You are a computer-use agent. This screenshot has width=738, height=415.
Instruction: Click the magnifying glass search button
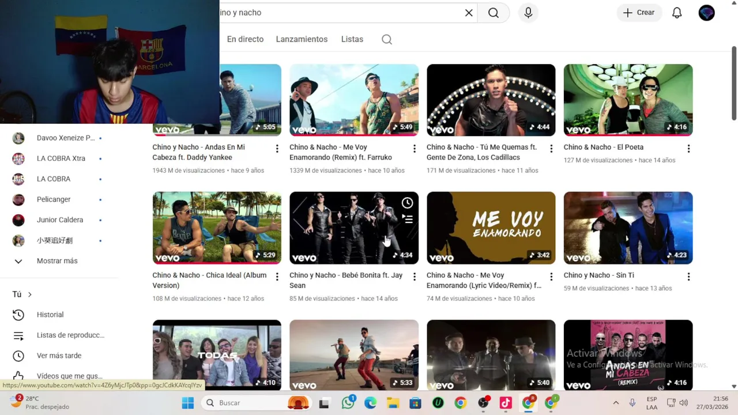click(x=494, y=13)
